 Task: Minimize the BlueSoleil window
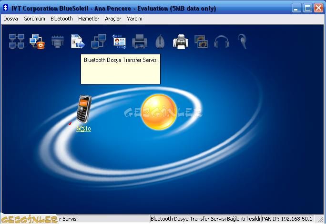(x=296, y=8)
